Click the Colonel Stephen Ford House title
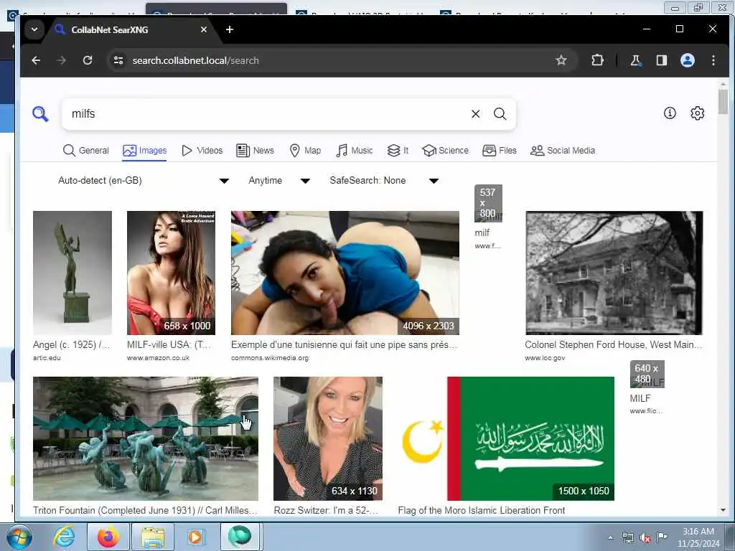Screen dimensions: 735x551 tap(614, 345)
